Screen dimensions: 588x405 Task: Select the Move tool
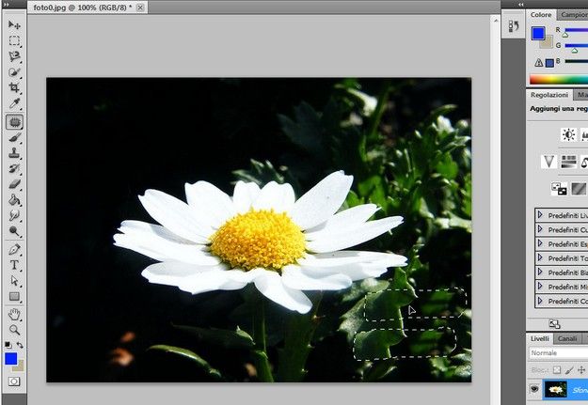pos(14,24)
